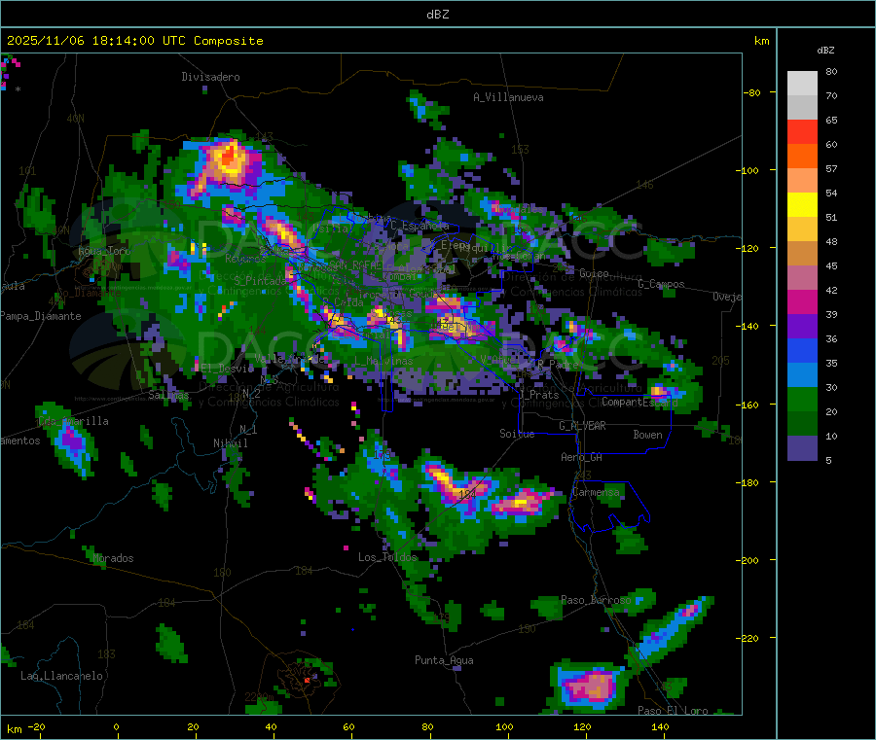The height and width of the screenshot is (740, 876).
Task: Click the El_Desvio place label
Action: (228, 369)
